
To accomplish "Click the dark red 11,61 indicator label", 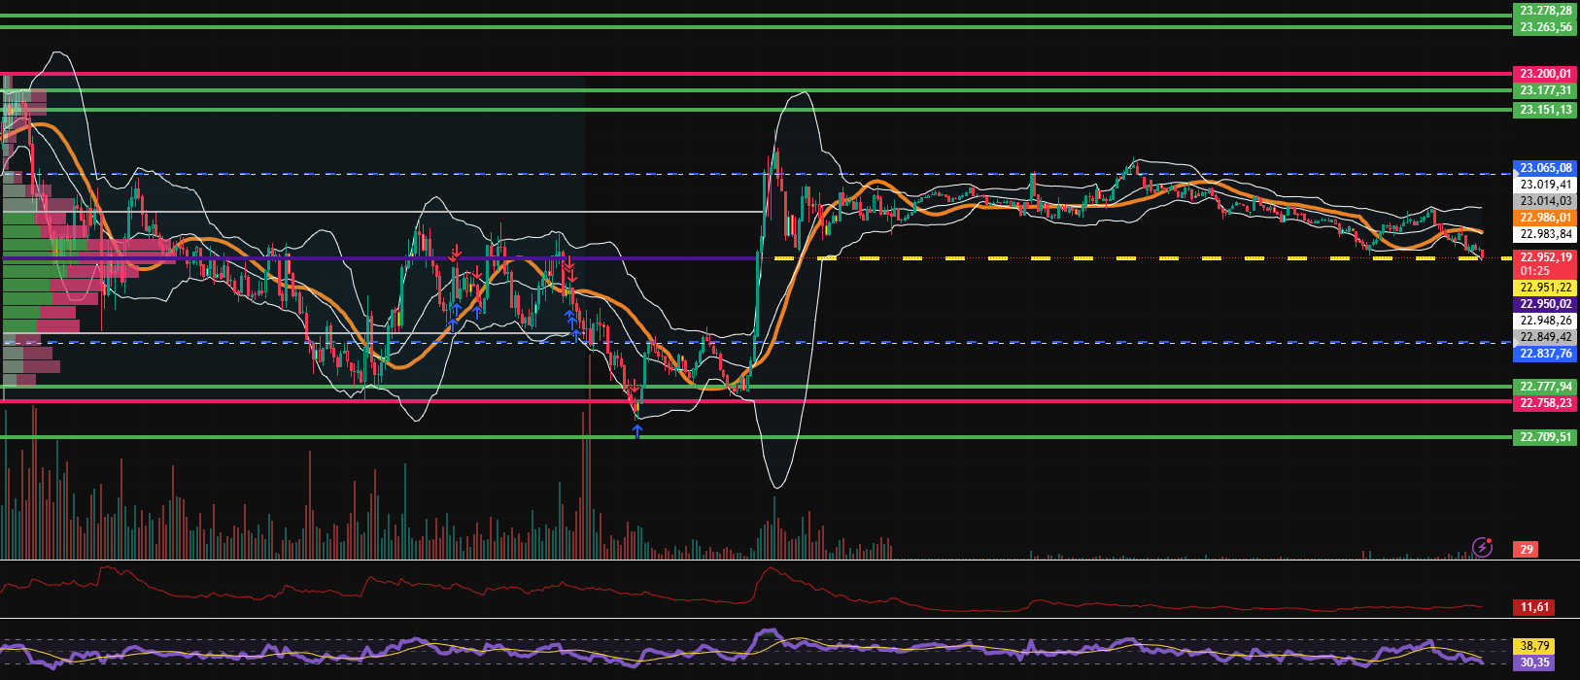I will tap(1533, 607).
